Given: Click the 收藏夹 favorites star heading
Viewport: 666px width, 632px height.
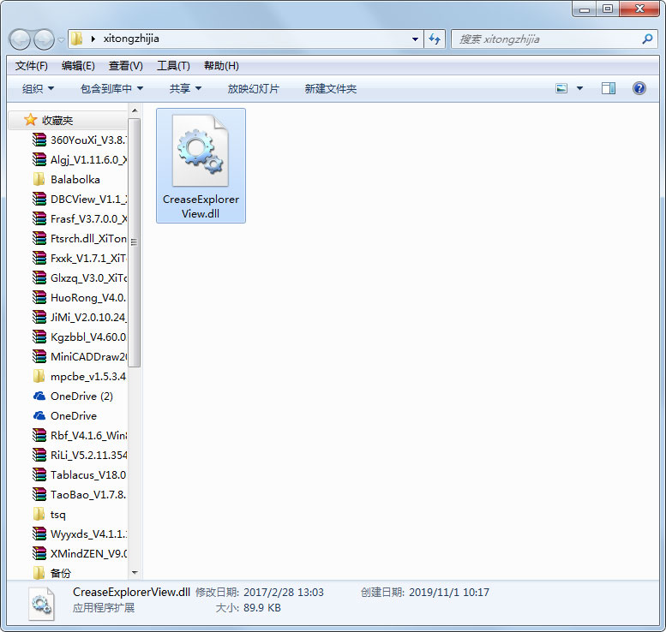Looking at the screenshot, I should (57, 121).
